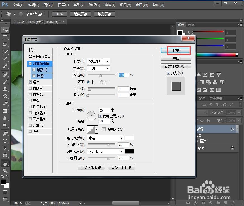Select the Horizontal Type tool
The height and width of the screenshot is (206, 244).
tap(5, 141)
